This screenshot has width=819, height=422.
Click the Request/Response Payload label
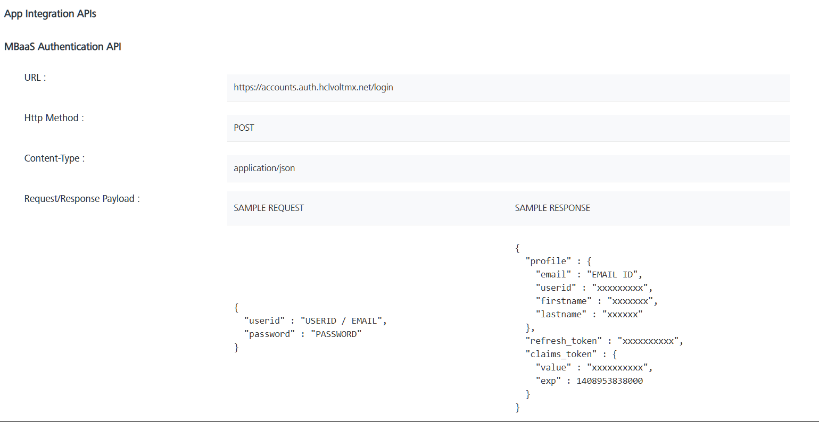[82, 199]
